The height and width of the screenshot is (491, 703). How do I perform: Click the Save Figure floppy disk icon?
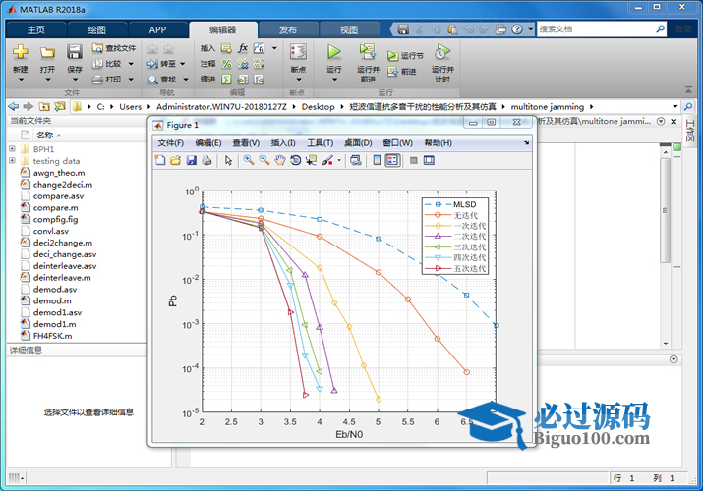click(192, 160)
